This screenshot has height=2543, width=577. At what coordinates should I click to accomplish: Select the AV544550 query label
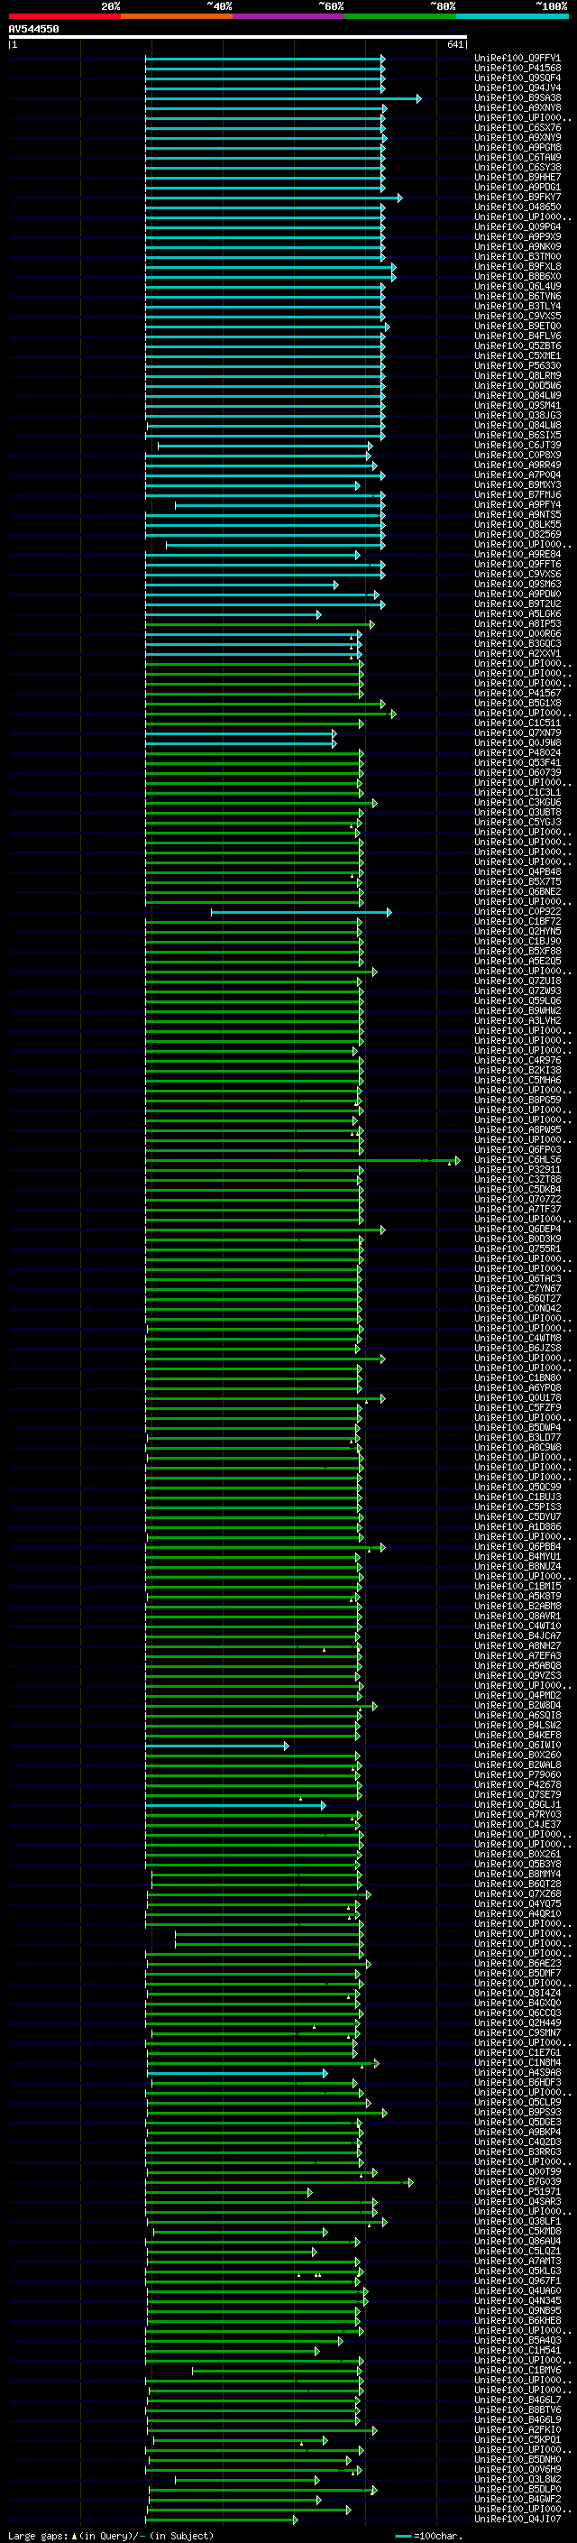tap(33, 29)
